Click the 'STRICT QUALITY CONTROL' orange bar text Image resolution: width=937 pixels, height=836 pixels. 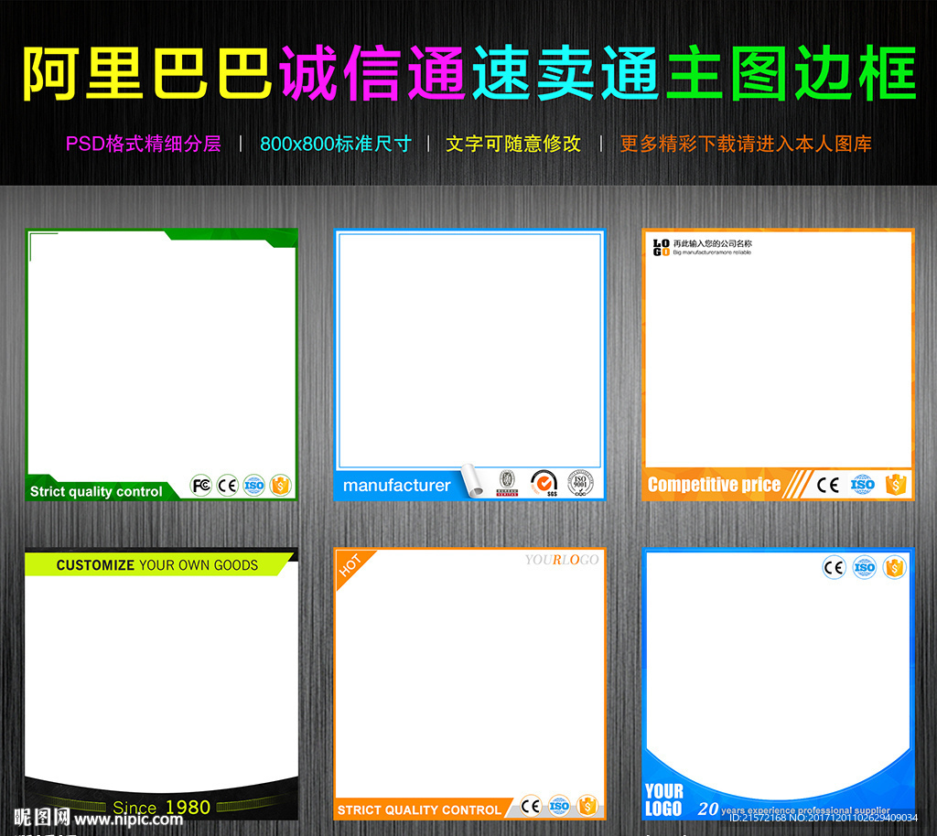click(x=419, y=809)
